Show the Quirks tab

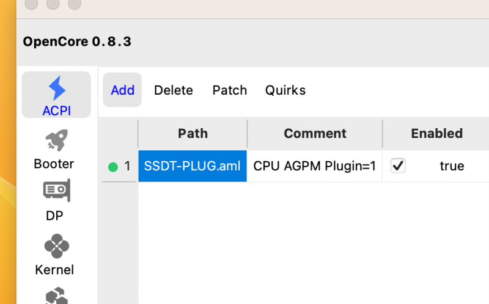pos(285,90)
